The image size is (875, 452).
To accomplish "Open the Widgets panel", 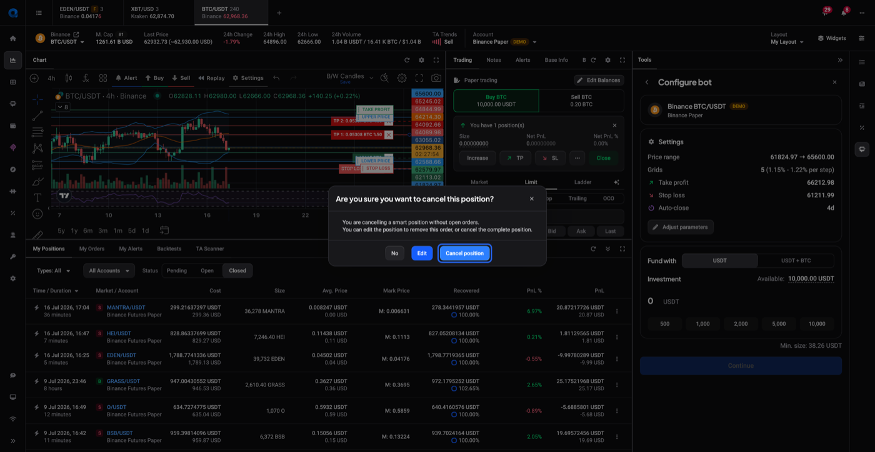I will [832, 38].
